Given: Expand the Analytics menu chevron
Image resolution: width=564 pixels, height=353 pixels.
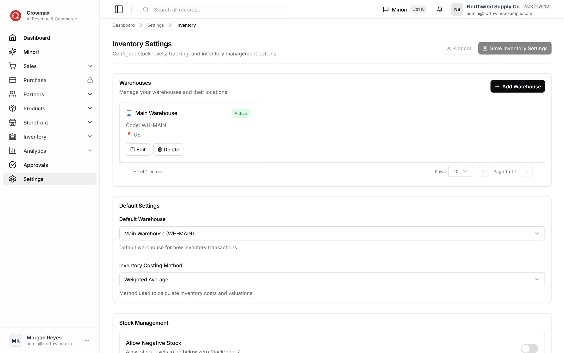Looking at the screenshot, I should tap(90, 151).
